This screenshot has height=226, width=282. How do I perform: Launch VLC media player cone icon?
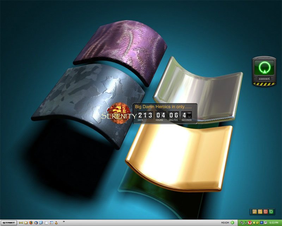56,223
